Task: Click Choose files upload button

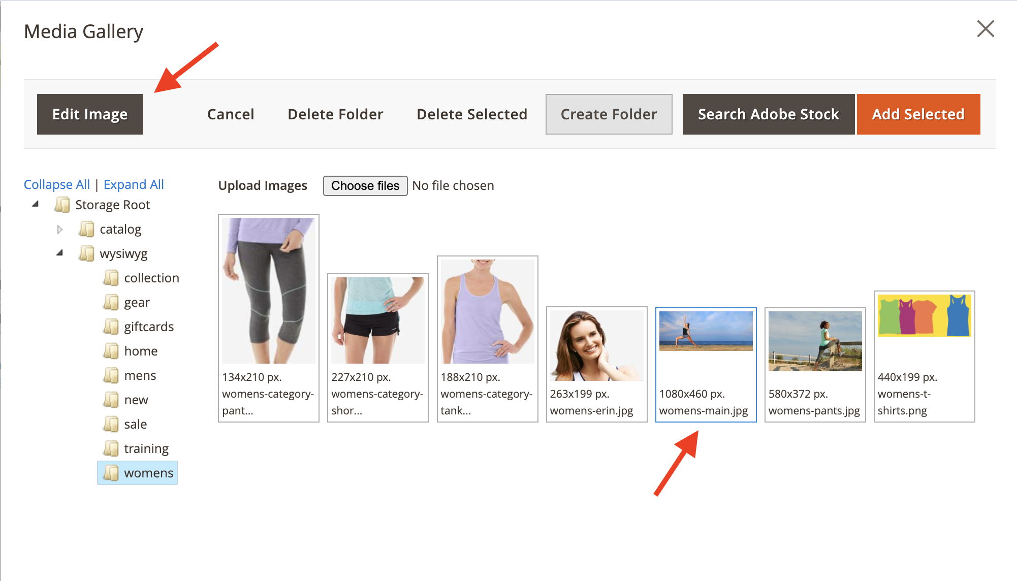Action: 365,186
